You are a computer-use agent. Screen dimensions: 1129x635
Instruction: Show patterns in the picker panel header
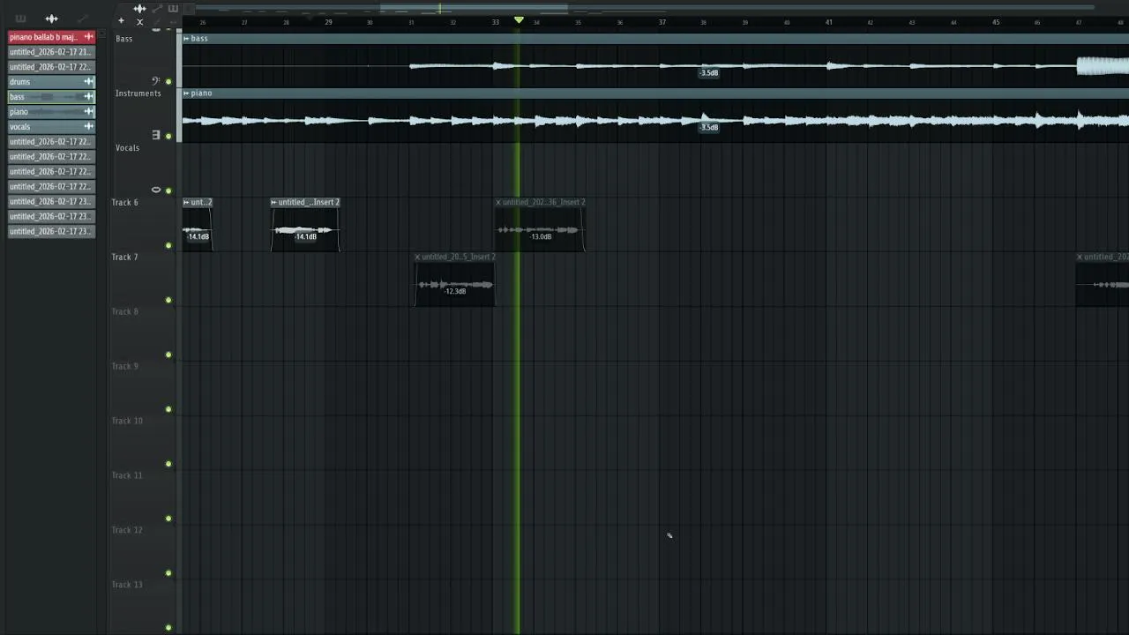tap(20, 19)
